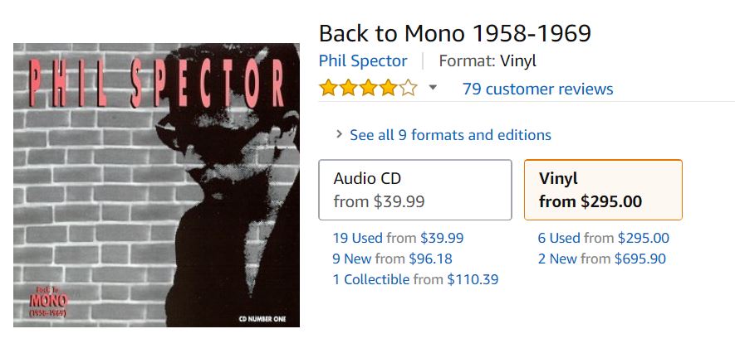735x353 pixels.
Task: Open the Phil Spector artist link
Action: click(x=363, y=60)
